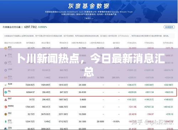Click the FIL coin icon
Screen dimensions: 178x130
click(x=6, y=92)
